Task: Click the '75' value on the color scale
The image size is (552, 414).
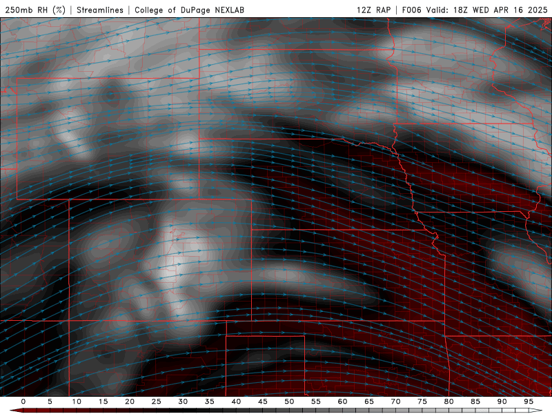Action: 422,402
